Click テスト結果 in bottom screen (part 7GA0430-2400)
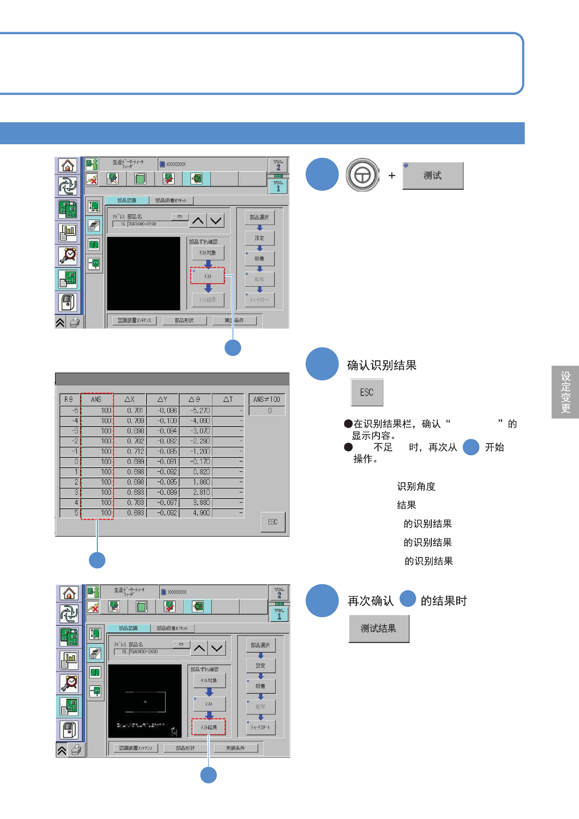 tap(209, 727)
